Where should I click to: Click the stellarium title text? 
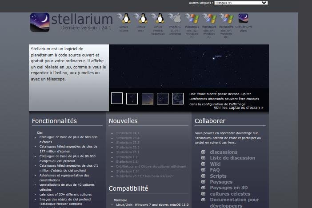(82, 19)
